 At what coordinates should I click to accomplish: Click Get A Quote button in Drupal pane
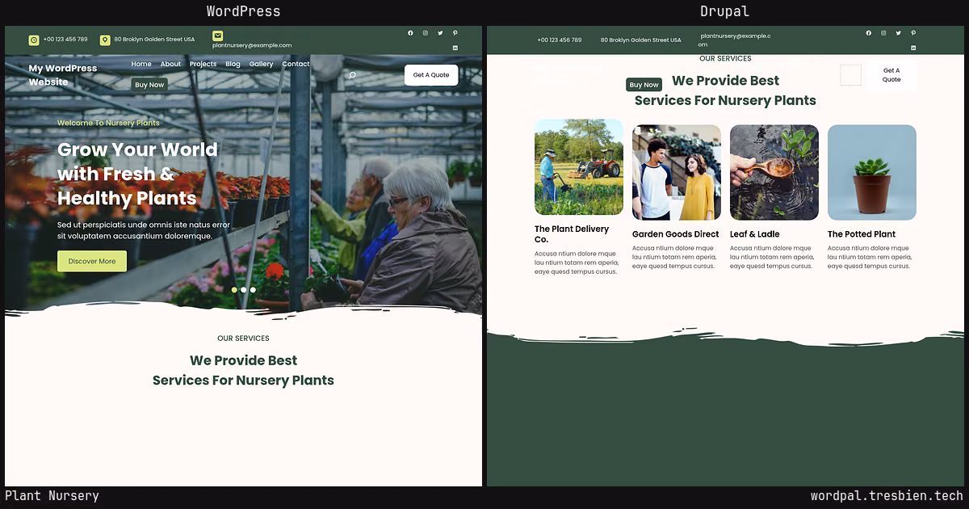tap(891, 75)
